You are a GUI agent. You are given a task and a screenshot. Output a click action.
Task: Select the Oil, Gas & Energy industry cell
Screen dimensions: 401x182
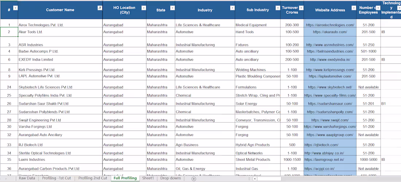205,167
